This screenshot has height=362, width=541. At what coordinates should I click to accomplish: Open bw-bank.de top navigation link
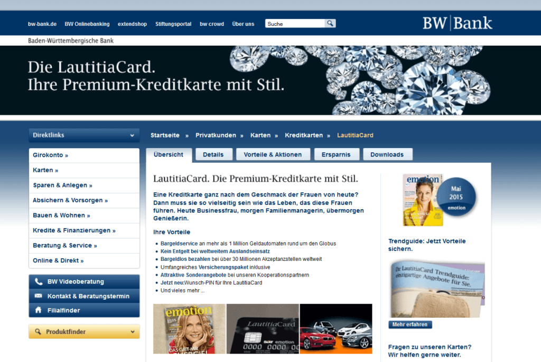point(42,24)
